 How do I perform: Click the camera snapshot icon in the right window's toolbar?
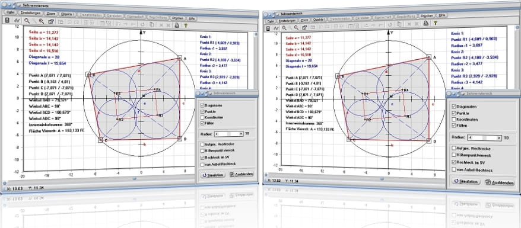coord(304,27)
